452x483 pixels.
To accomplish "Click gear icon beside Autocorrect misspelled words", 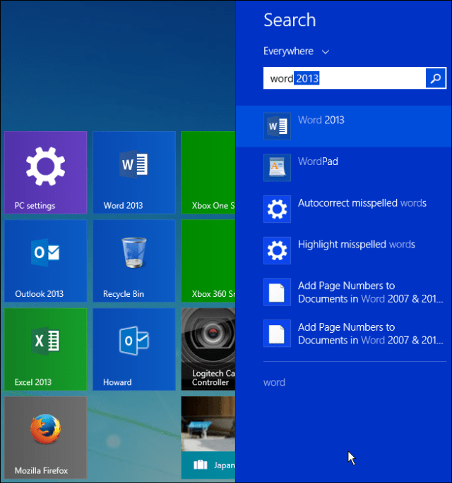I will pyautogui.click(x=277, y=209).
